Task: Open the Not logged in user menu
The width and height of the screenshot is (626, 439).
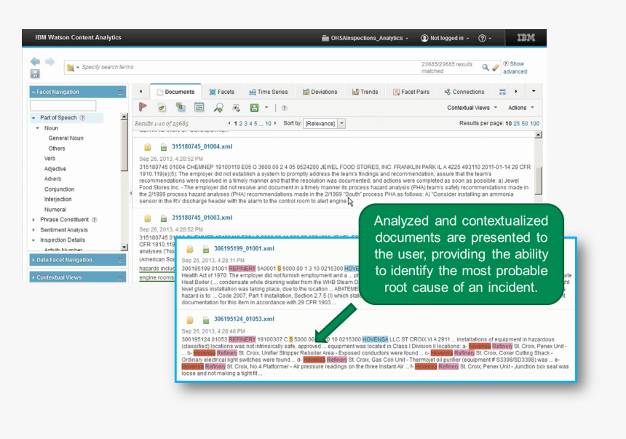Action: pos(445,38)
